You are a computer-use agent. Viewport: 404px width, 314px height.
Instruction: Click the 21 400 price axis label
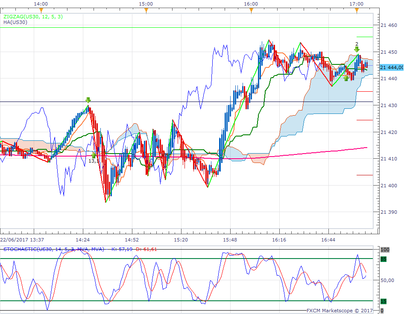[389, 185]
